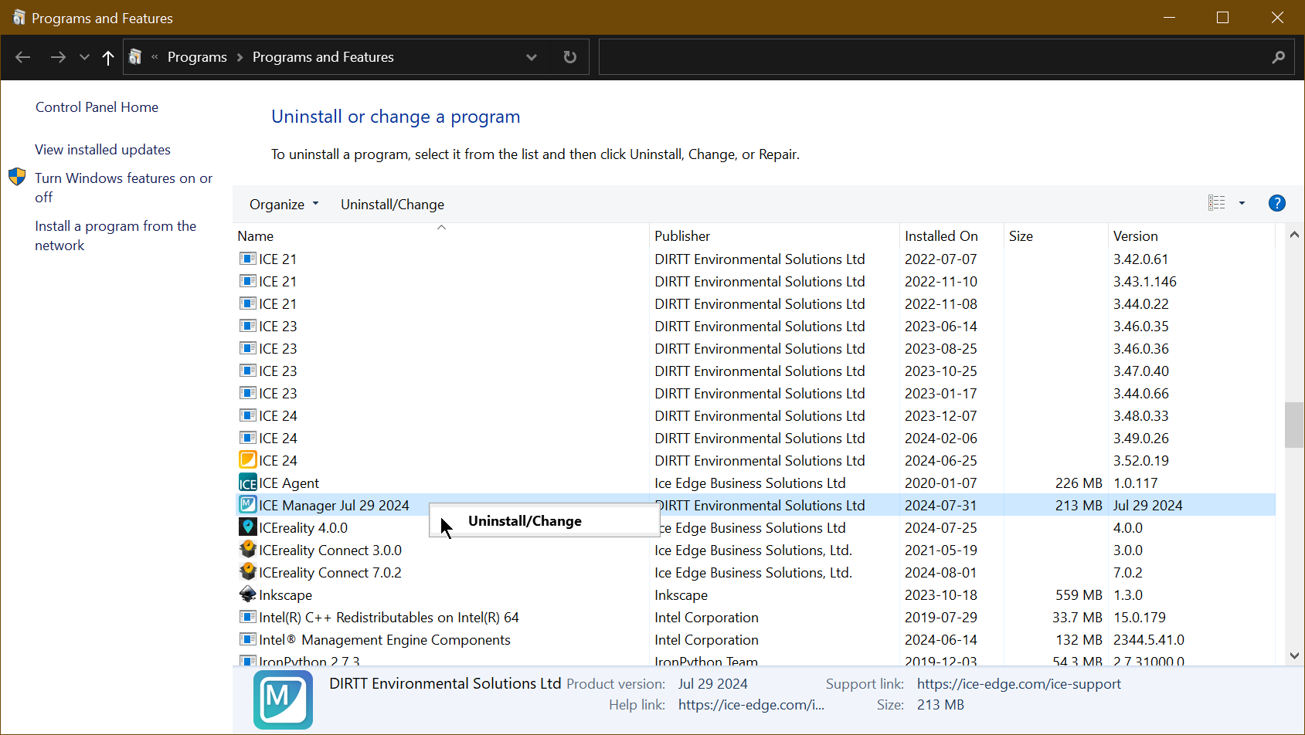The width and height of the screenshot is (1305, 735).
Task: Click the Uninstall/Change toolbar button
Action: (x=393, y=205)
